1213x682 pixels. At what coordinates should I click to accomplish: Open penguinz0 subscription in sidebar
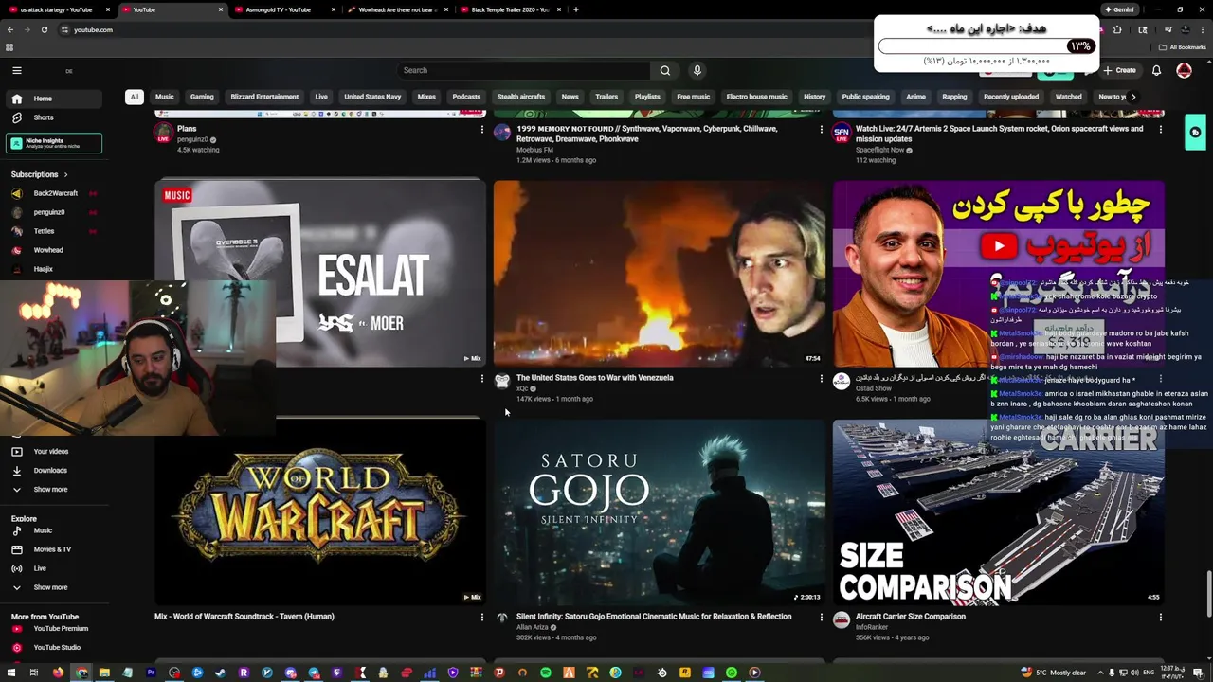(x=55, y=212)
